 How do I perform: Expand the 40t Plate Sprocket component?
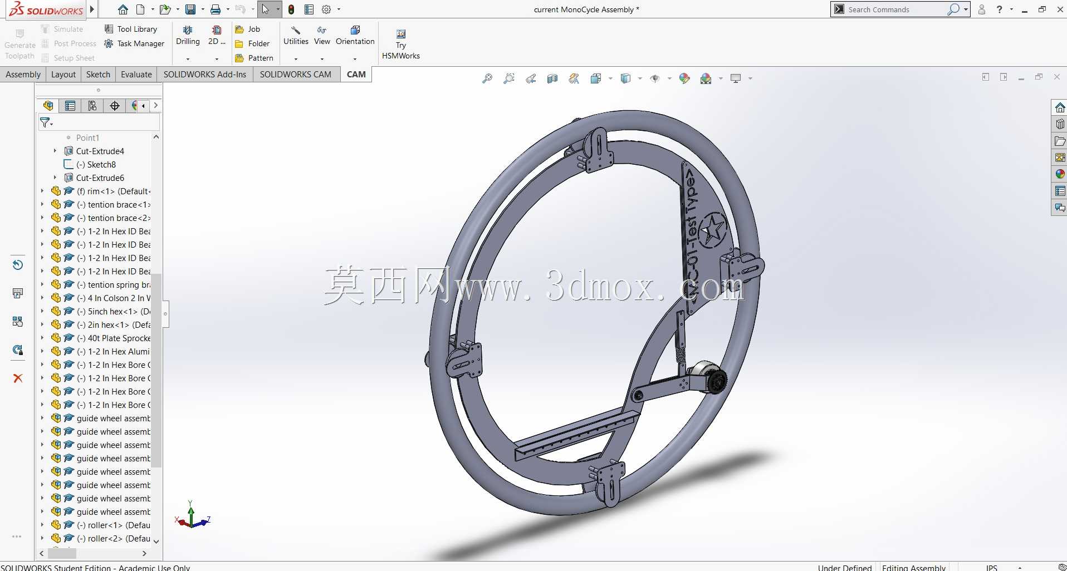coord(42,338)
